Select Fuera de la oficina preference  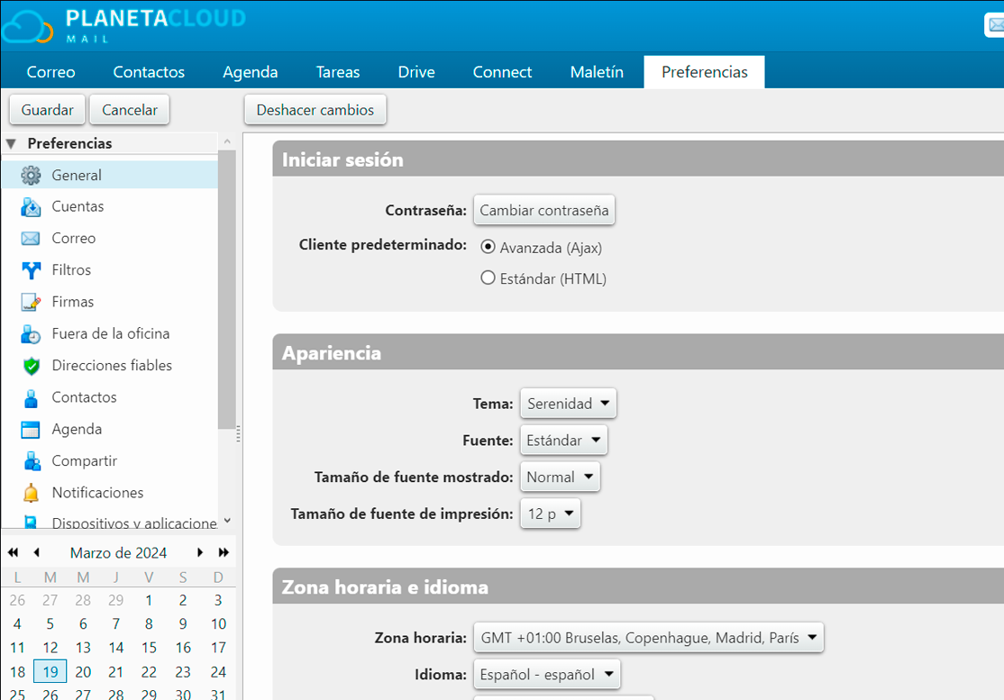(110, 334)
